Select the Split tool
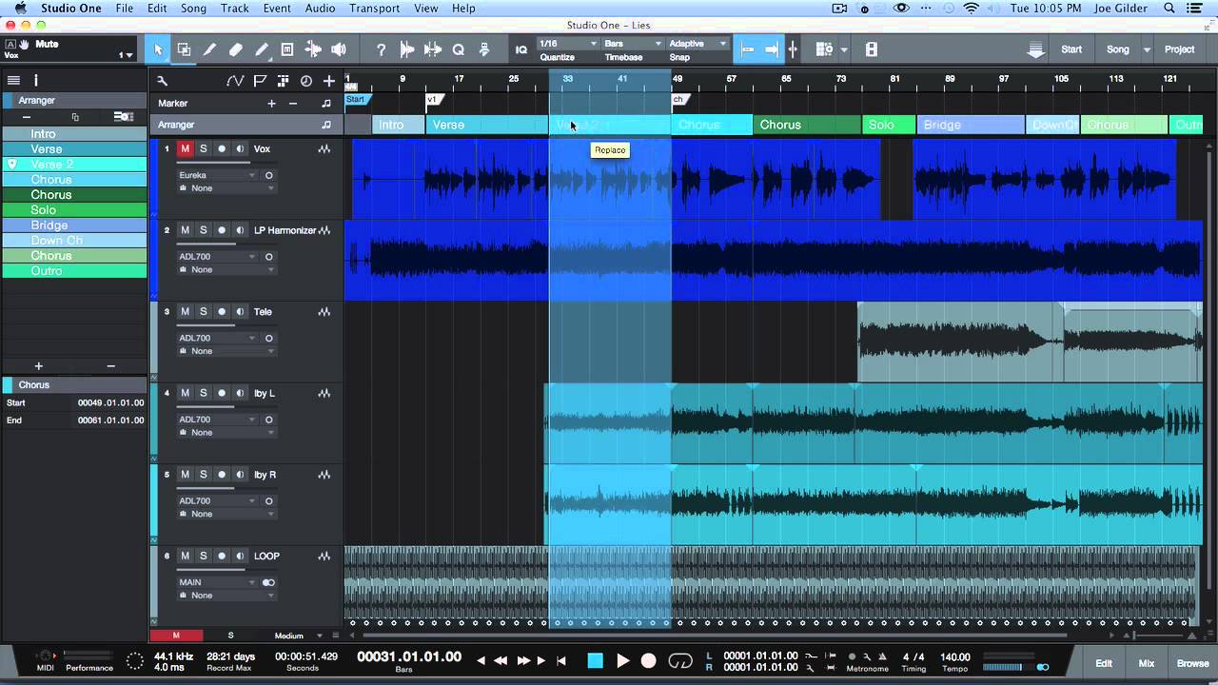The width and height of the screenshot is (1218, 685). coord(209,49)
